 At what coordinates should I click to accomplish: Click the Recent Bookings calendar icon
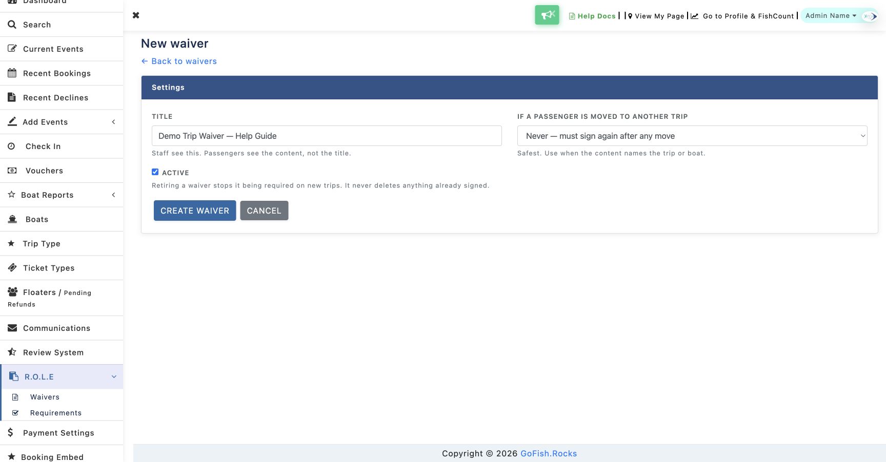click(x=12, y=73)
